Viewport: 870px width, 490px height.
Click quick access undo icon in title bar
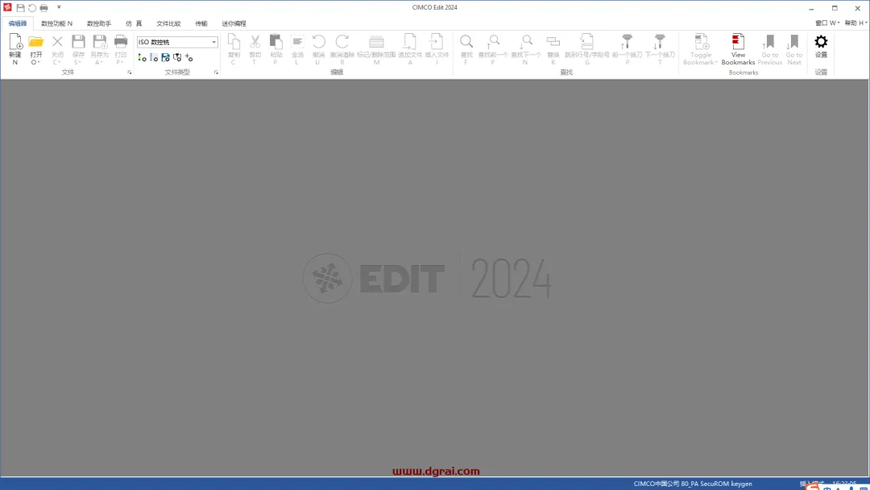(x=32, y=8)
